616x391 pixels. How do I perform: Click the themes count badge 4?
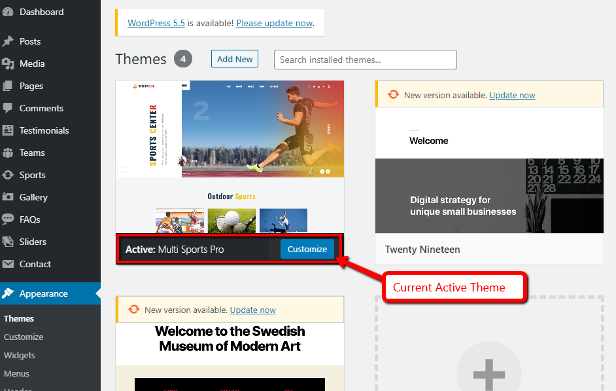click(183, 59)
